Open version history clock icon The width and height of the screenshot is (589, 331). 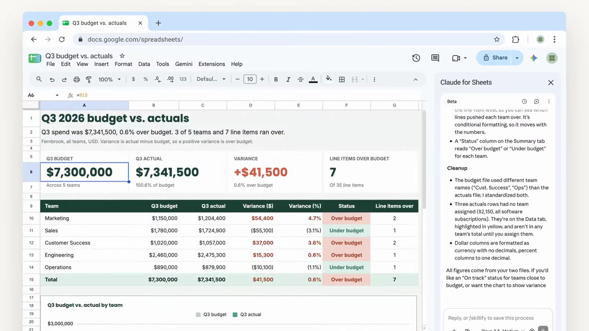coord(416,58)
